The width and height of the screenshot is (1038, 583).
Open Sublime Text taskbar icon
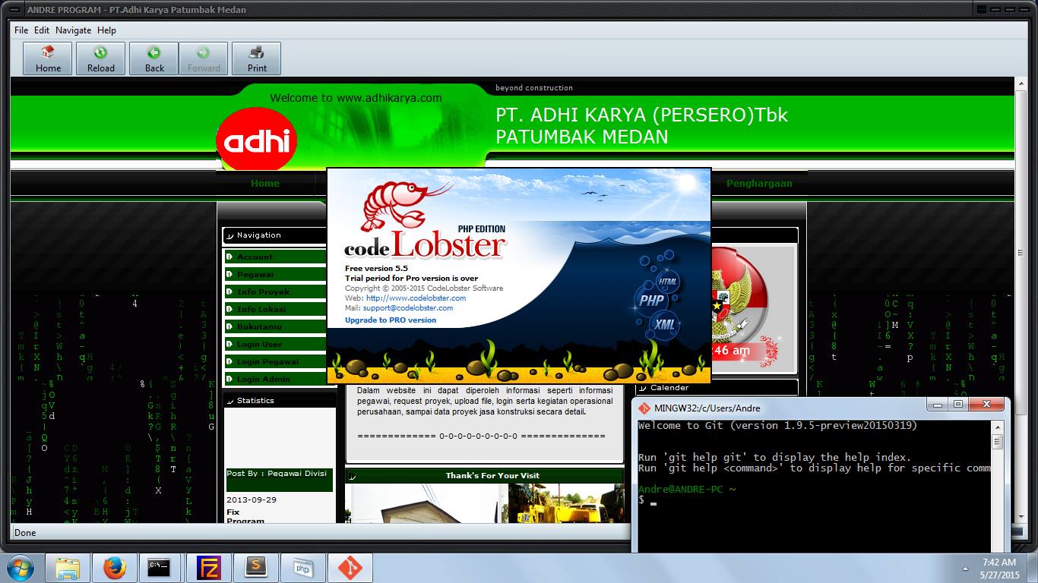[x=256, y=568]
